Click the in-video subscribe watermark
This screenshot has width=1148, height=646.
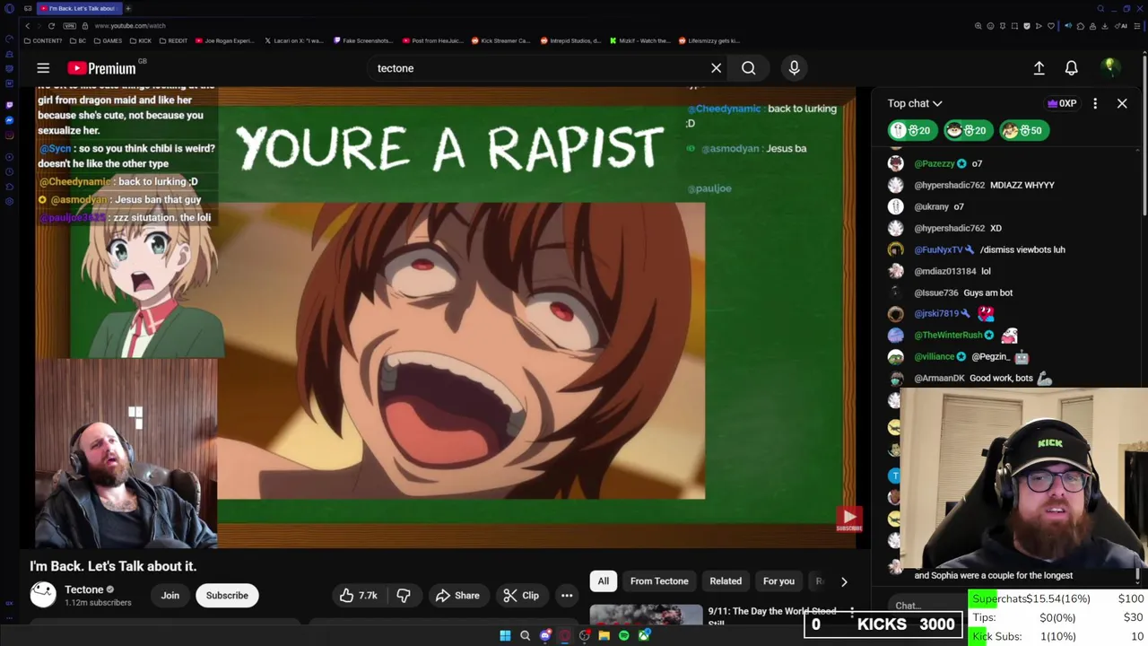click(848, 518)
